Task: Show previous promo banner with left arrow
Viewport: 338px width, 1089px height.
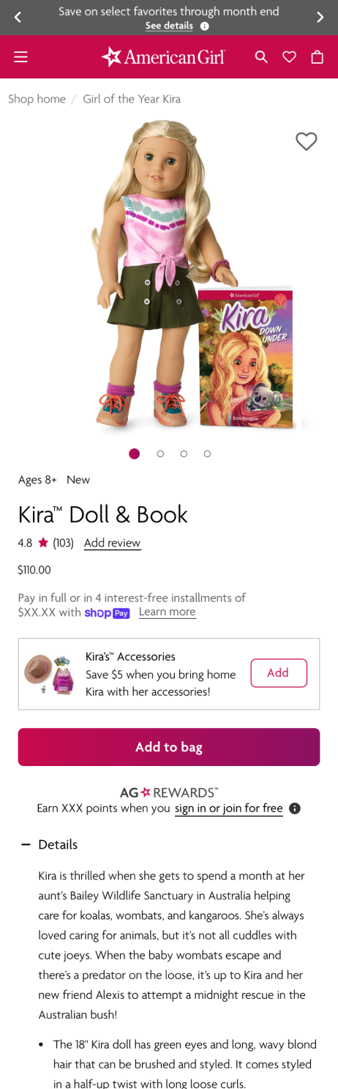Action: pyautogui.click(x=18, y=18)
